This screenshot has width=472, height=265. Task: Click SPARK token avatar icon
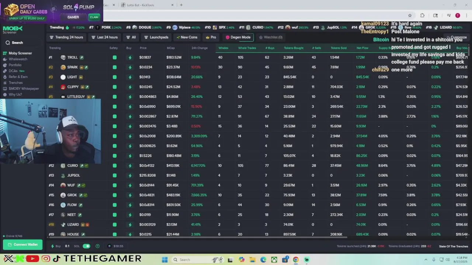(x=63, y=67)
